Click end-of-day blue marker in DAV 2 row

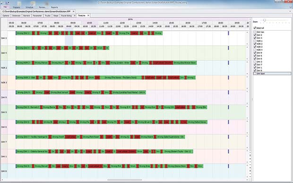coord(228,33)
